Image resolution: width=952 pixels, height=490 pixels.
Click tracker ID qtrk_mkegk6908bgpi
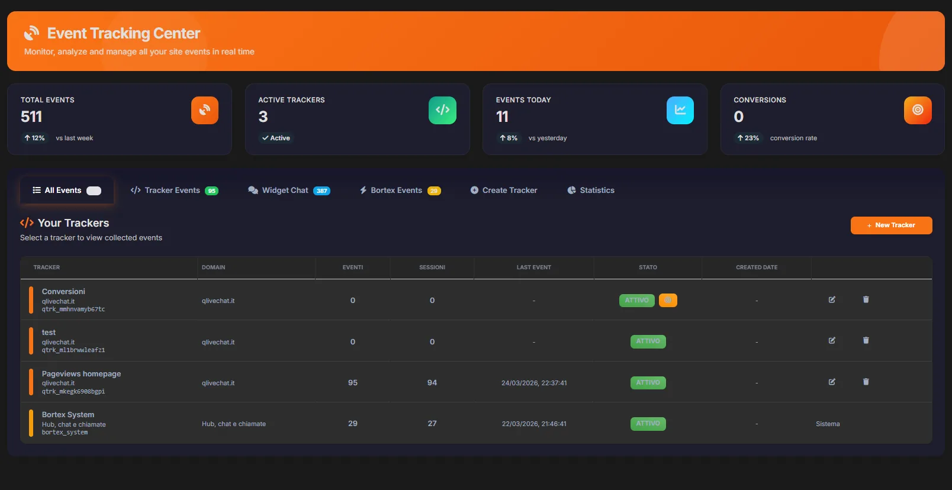click(x=73, y=392)
